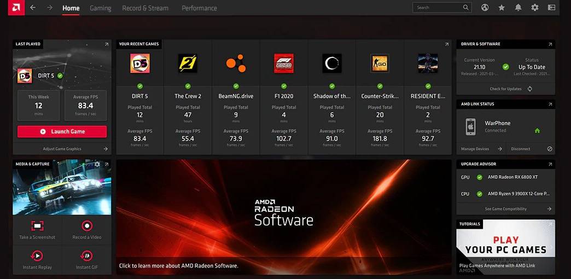Screen dimensions: 571x279
Task: Open Media & Capture settings gear
Action: tap(97, 164)
